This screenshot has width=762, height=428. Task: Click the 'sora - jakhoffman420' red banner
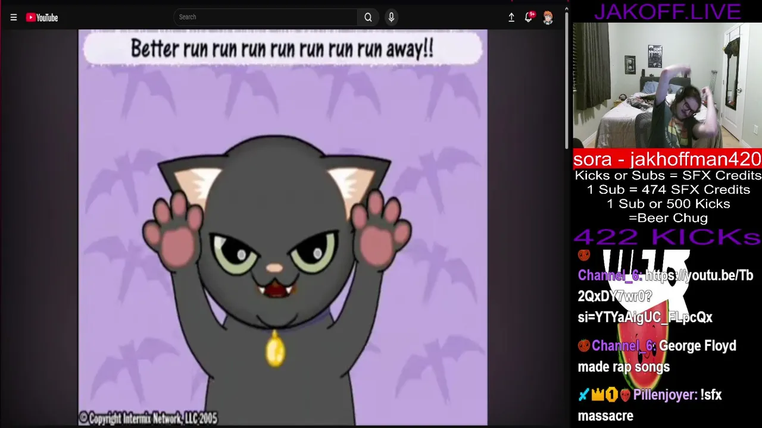point(667,159)
